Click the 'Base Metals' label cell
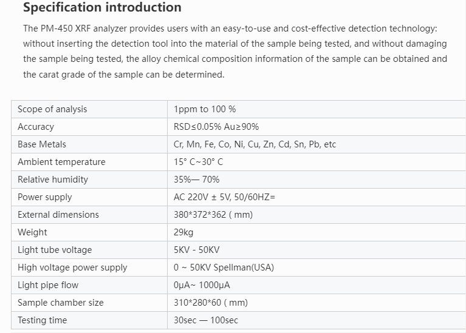The height and width of the screenshot is (333, 466). coord(42,144)
